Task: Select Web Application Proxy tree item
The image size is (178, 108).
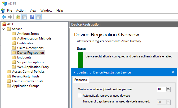Action: pos(33,67)
